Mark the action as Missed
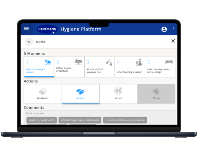This screenshot has width=198, height=148. [x=118, y=94]
